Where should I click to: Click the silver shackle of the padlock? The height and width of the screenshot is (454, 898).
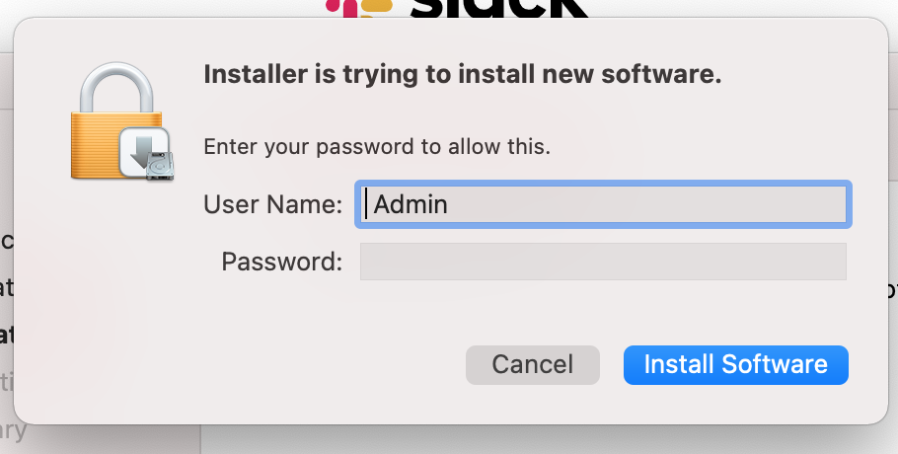pyautogui.click(x=115, y=89)
